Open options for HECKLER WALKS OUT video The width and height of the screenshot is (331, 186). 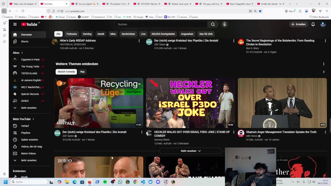pos(234,132)
